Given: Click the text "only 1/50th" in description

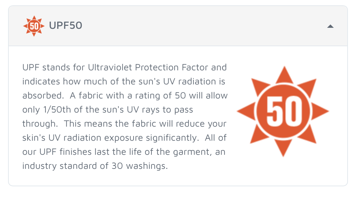Looking at the screenshot, I should 46,110.
